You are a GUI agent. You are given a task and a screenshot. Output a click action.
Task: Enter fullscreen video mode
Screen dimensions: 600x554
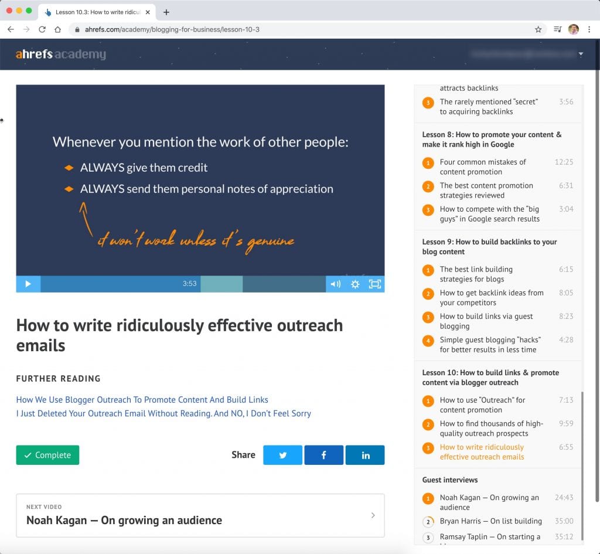tap(375, 284)
